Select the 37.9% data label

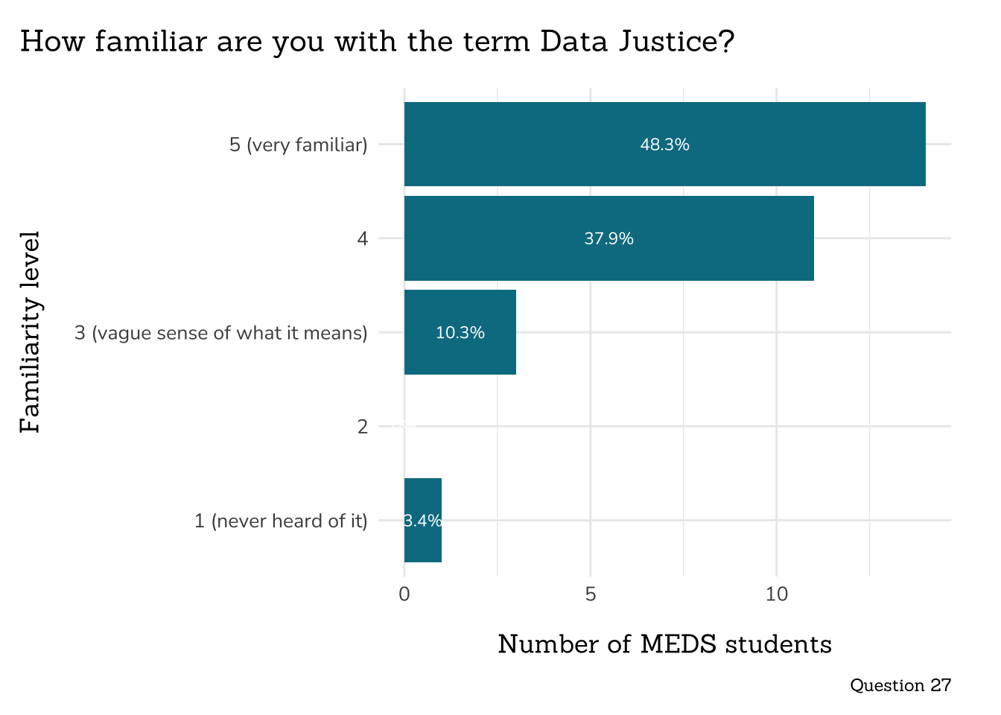point(608,238)
